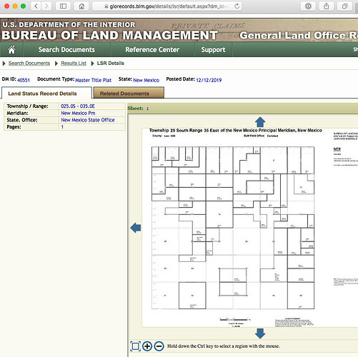Click the Safari share icon
Viewport: 358px width, 357px height.
tap(327, 6)
